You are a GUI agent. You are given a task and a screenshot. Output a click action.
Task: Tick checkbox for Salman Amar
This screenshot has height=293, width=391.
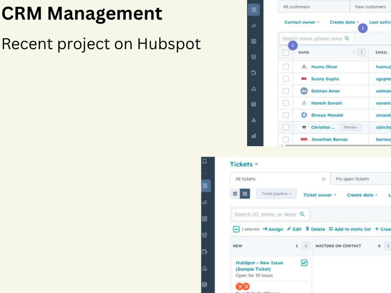coord(286,91)
